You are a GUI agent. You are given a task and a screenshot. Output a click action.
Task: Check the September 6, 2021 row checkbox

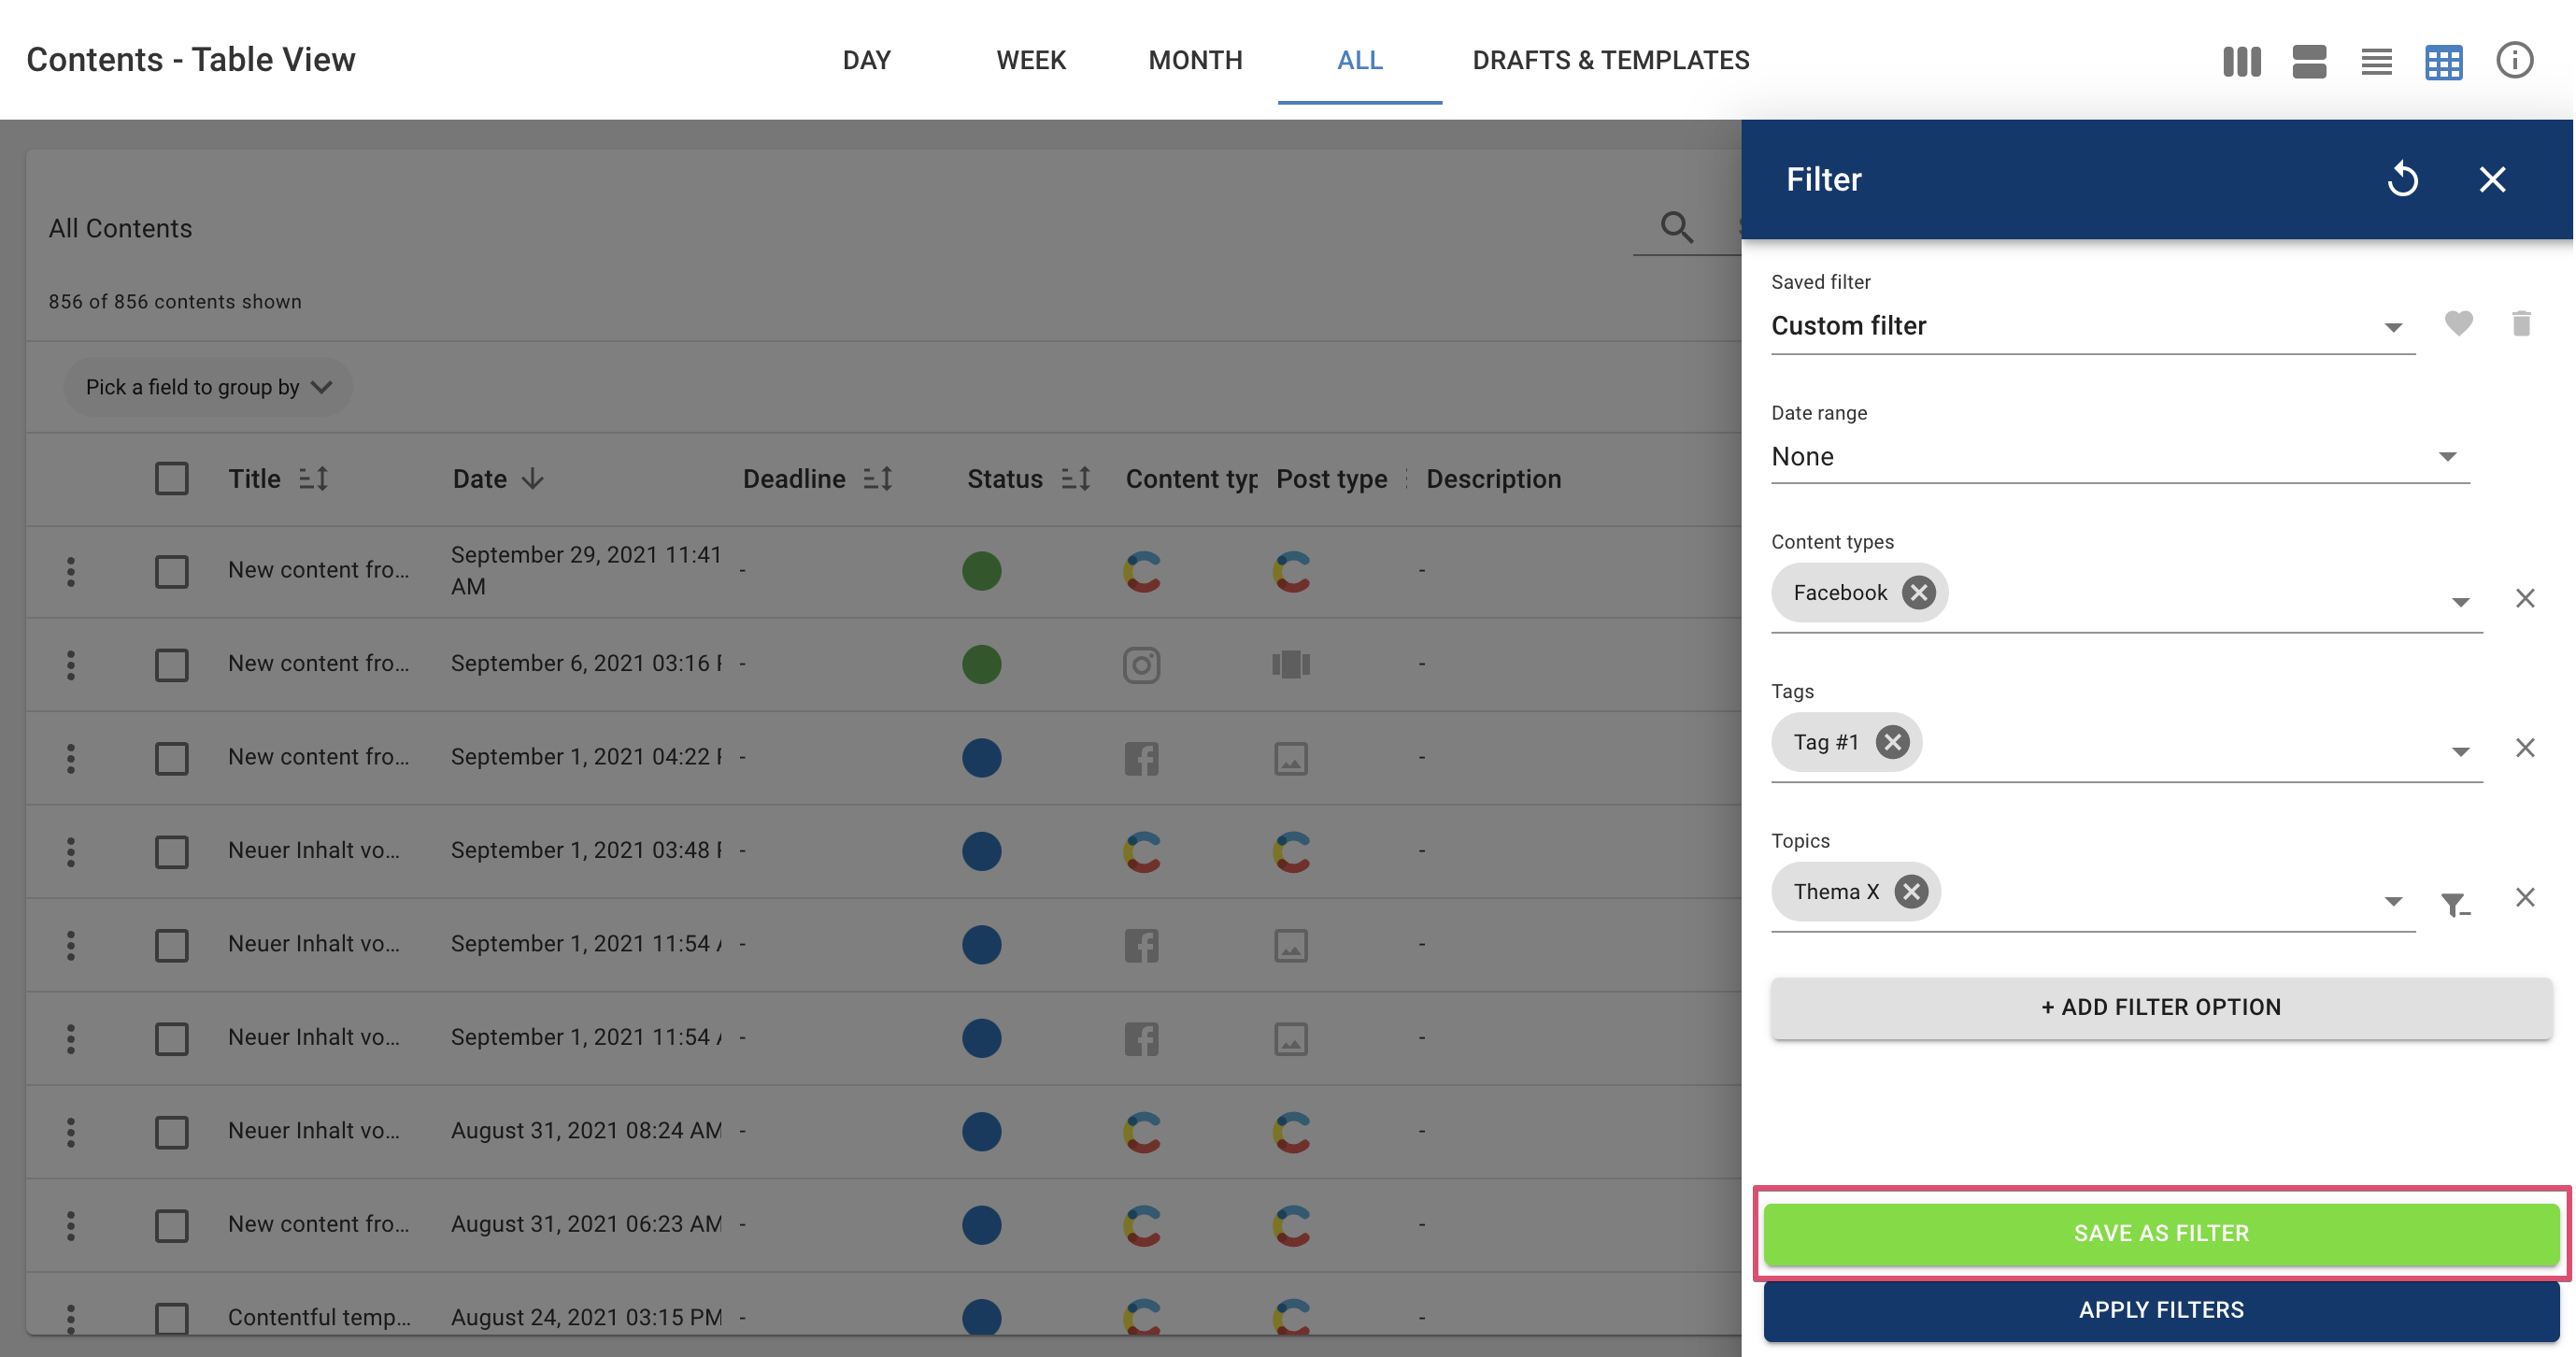point(171,665)
